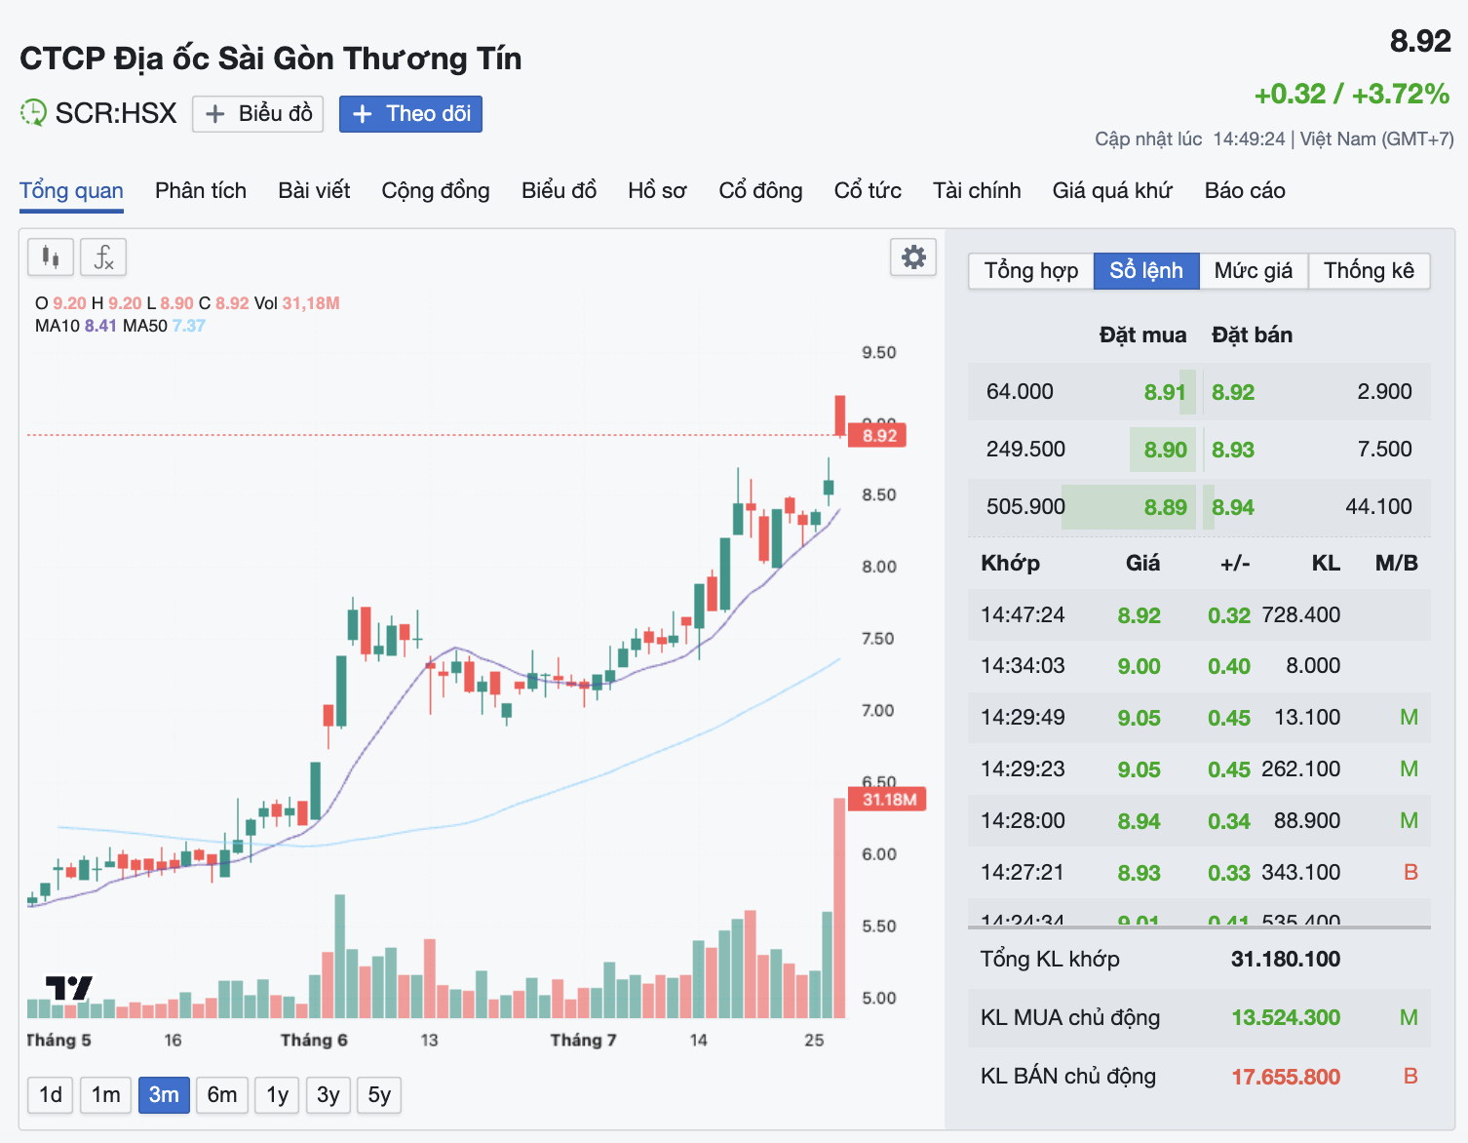Select the 14:34:03 matched trade row

pos(1199,666)
